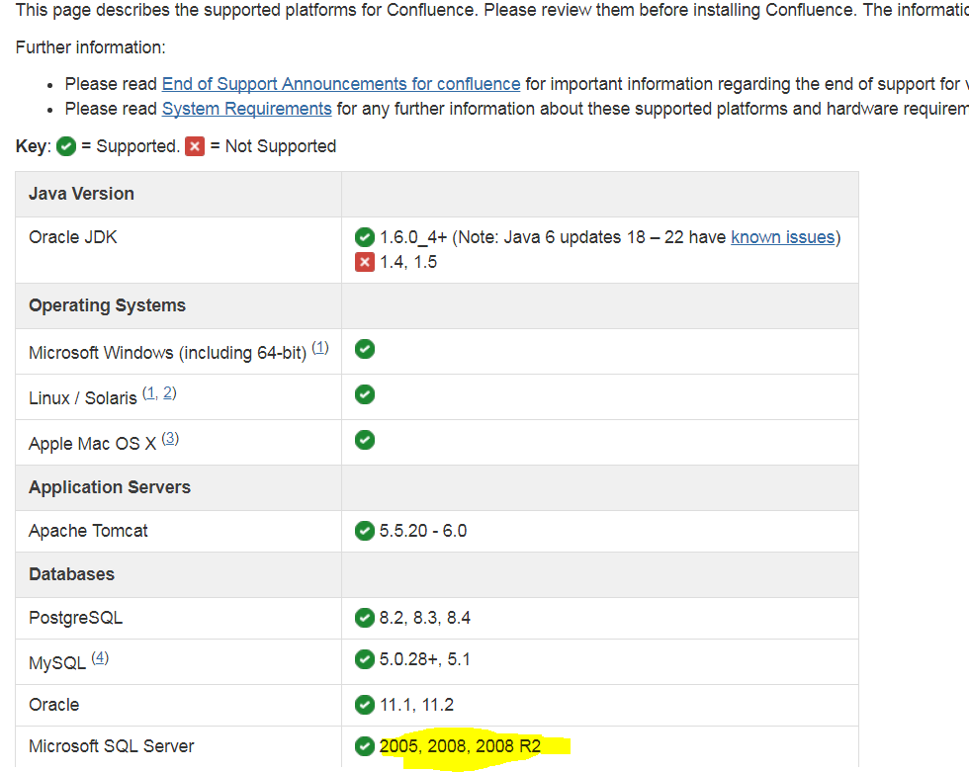Click the Further information: text

(90, 47)
